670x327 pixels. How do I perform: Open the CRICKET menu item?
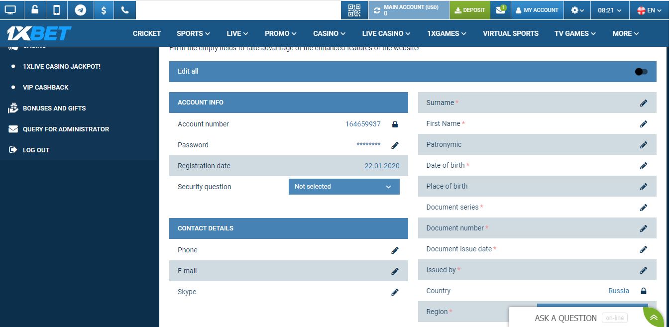(147, 33)
